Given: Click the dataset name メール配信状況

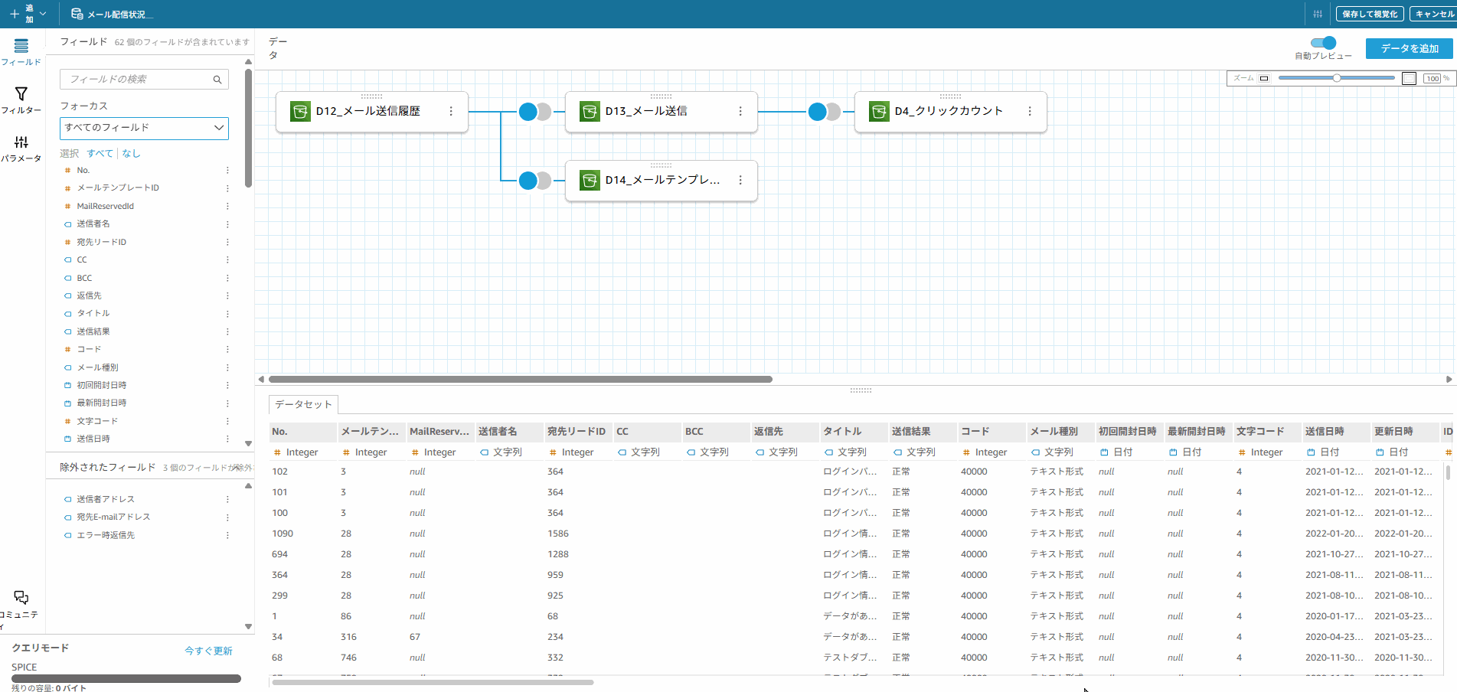Looking at the screenshot, I should coord(119,15).
